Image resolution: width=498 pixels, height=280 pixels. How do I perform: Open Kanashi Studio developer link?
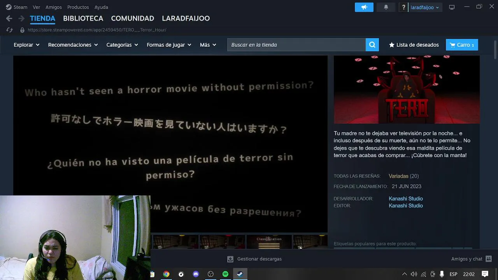405,199
